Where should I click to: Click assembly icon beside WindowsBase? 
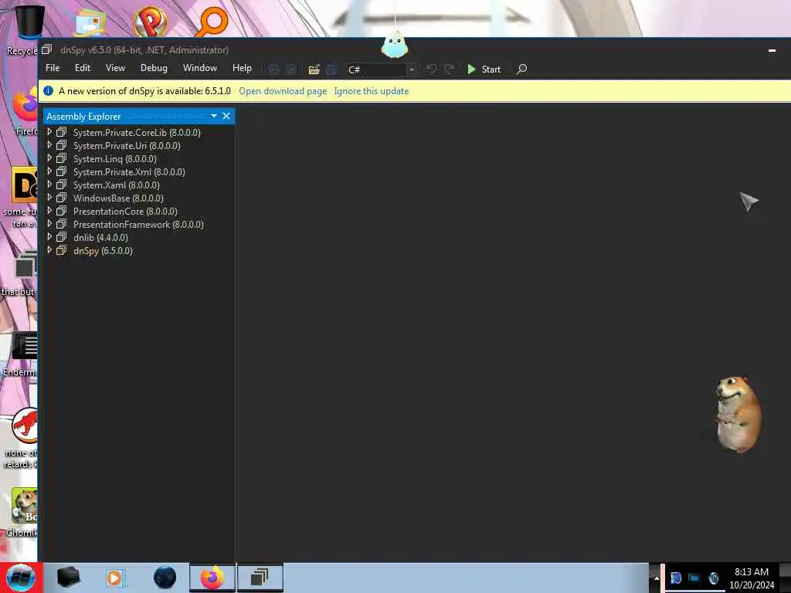(62, 198)
